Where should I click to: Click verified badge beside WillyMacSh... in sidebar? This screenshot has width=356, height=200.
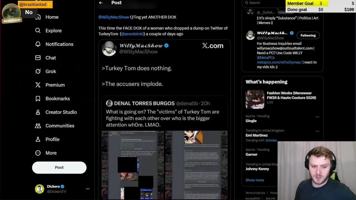[291, 33]
